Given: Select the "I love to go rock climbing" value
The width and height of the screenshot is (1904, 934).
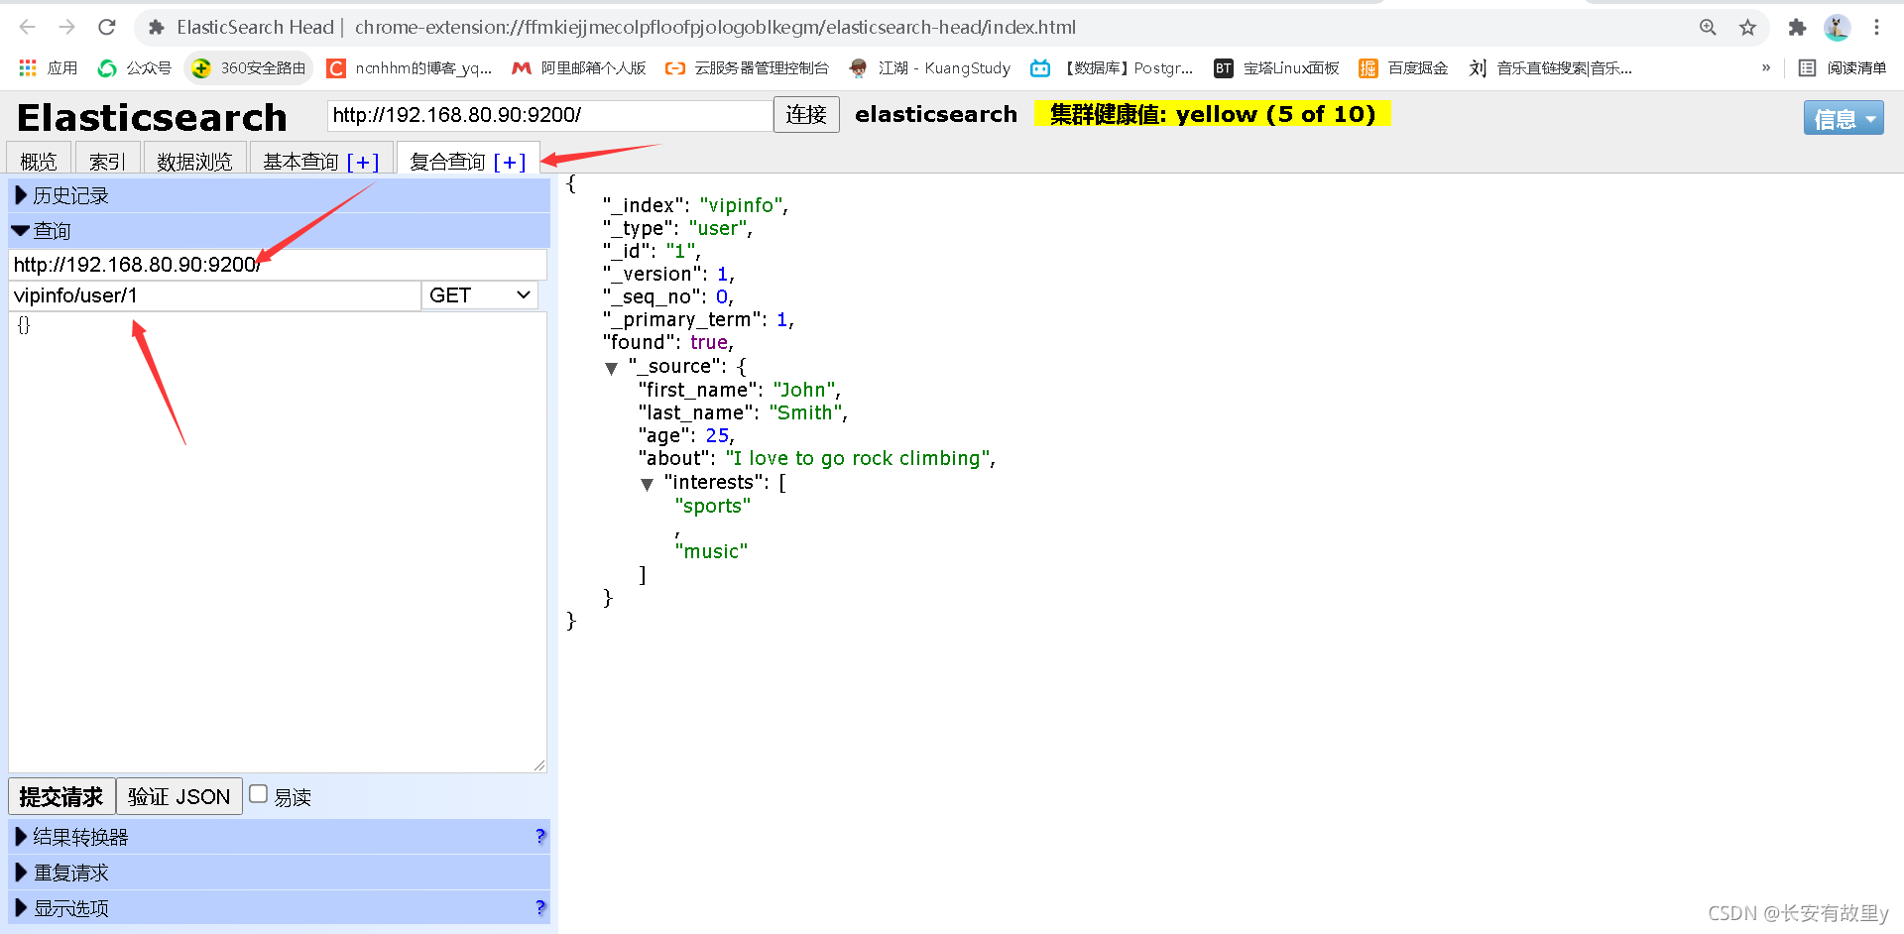Looking at the screenshot, I should (x=858, y=458).
